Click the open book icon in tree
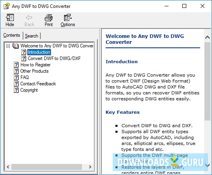The image size is (212, 175). (x=16, y=46)
